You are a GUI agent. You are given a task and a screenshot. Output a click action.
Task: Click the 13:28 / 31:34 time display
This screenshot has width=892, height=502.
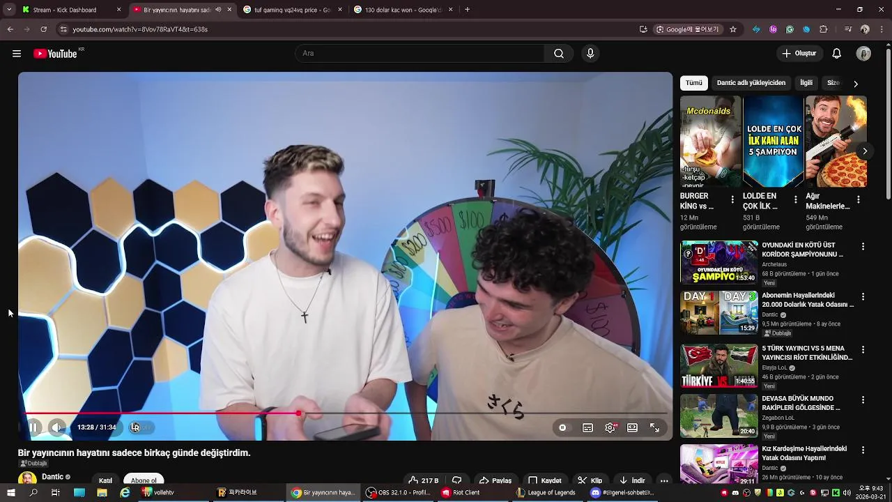coord(97,427)
